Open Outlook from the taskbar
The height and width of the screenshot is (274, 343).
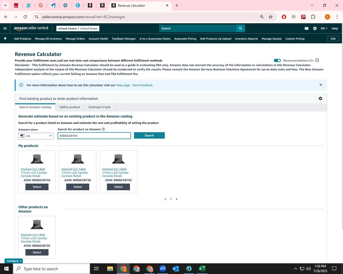(x=176, y=269)
